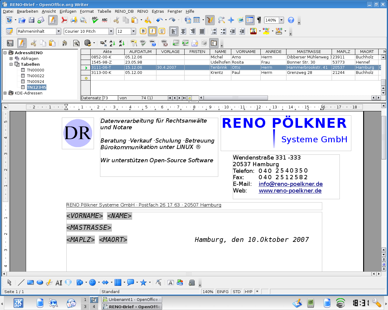The image size is (388, 310).
Task: Select the TN12345 table
Action: [x=36, y=87]
